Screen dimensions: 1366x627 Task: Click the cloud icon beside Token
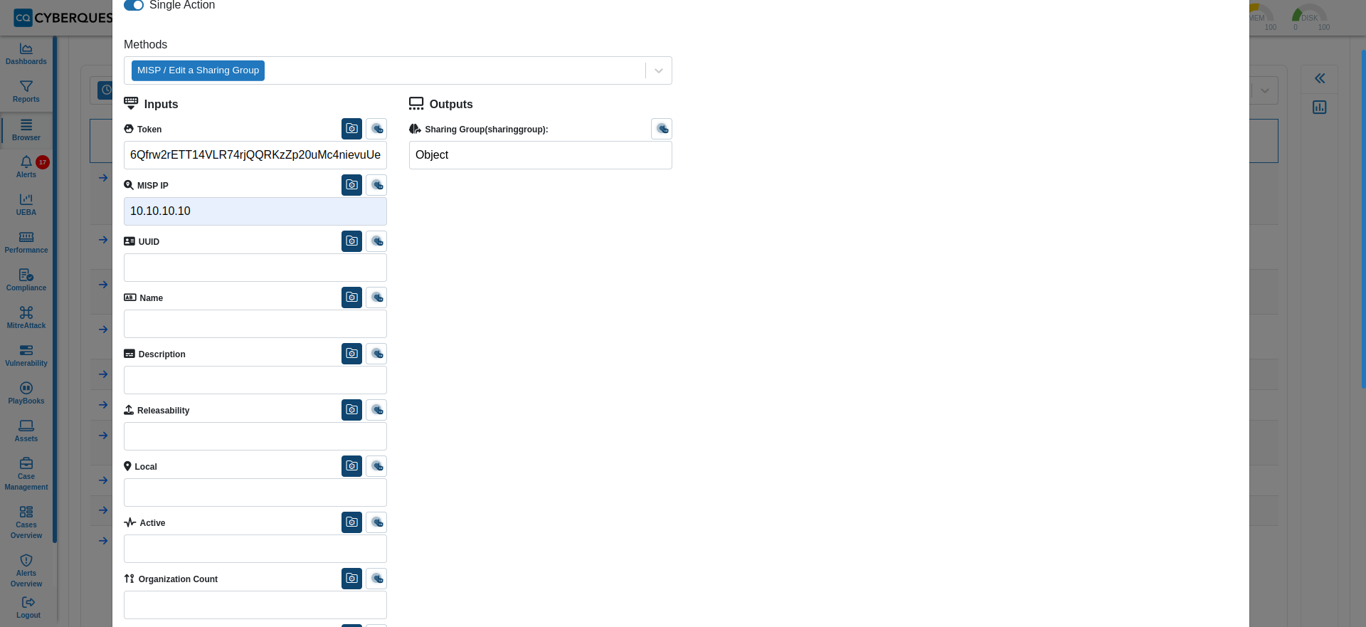pyautogui.click(x=376, y=129)
